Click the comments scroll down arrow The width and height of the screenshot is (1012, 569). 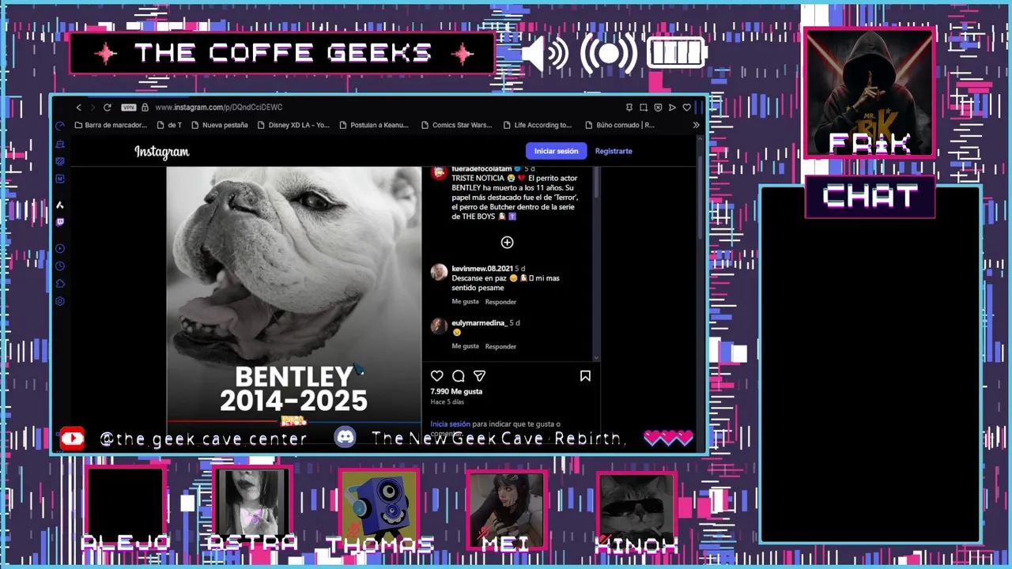pos(596,358)
